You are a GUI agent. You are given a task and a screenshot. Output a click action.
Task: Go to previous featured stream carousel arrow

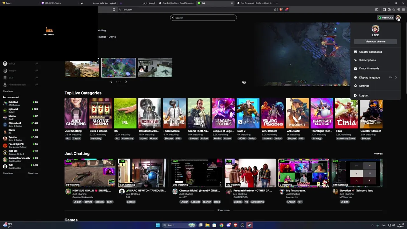[111, 82]
